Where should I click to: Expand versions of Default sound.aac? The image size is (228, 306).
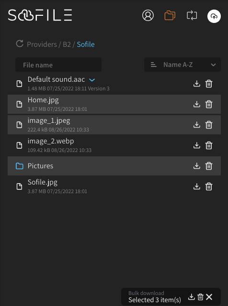point(92,80)
